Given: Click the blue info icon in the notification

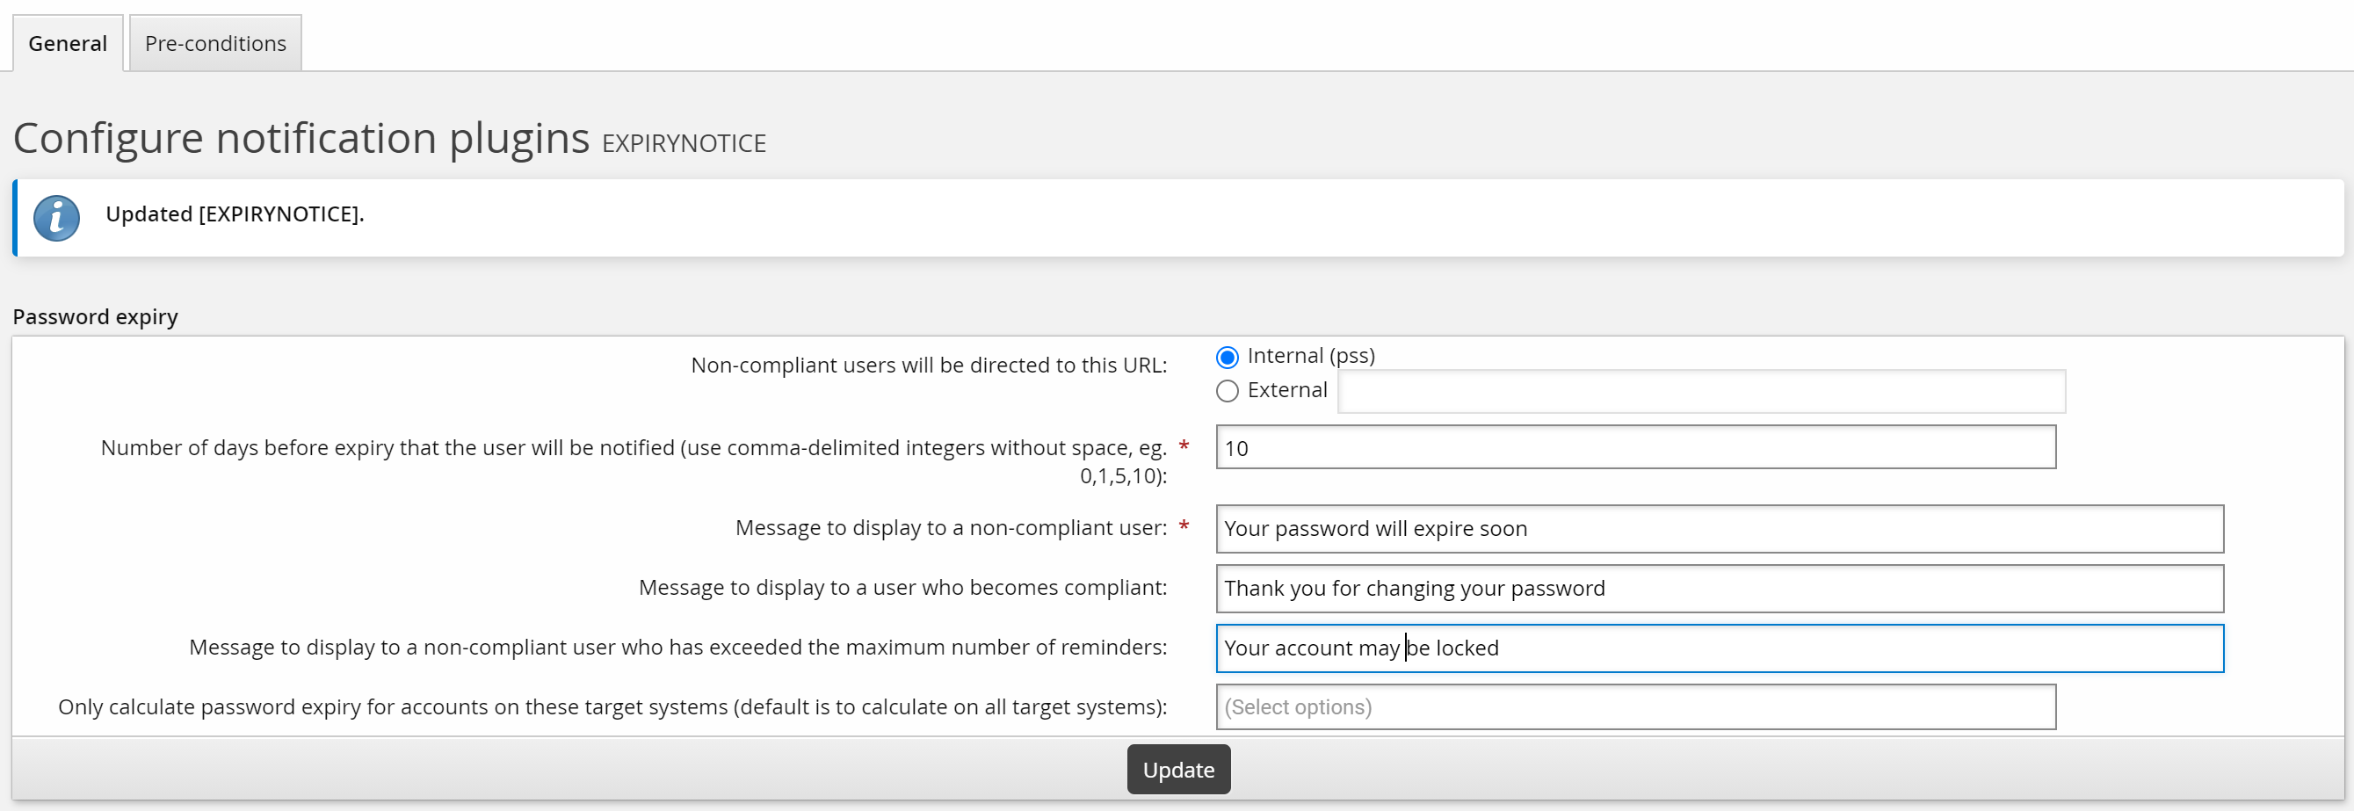Looking at the screenshot, I should (55, 218).
